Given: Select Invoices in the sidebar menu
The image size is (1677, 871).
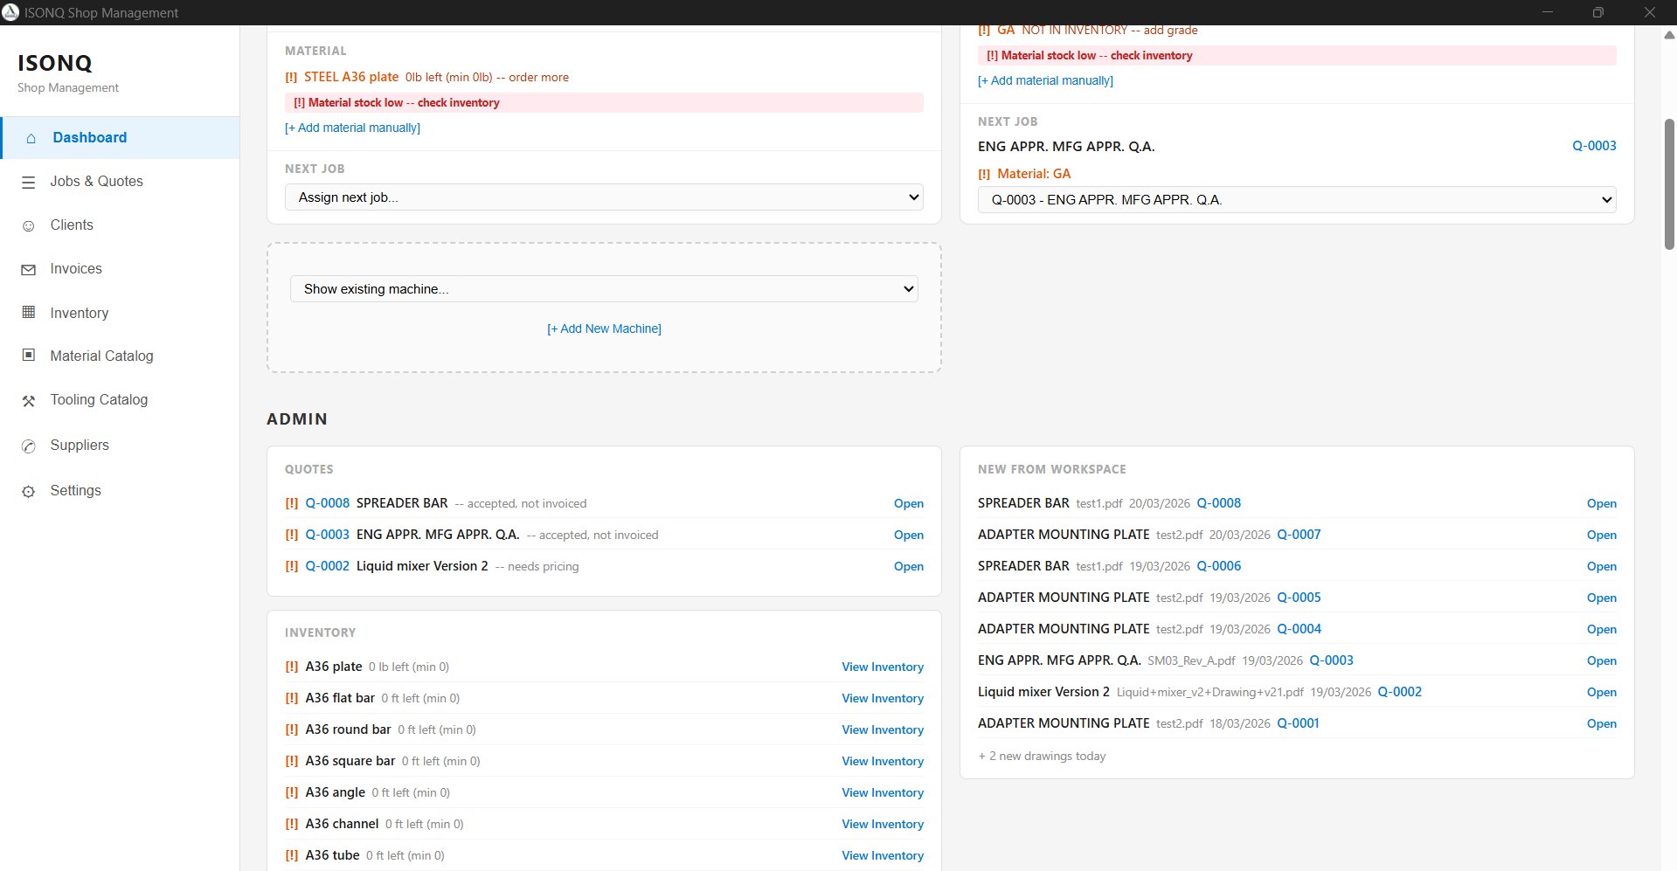Looking at the screenshot, I should (75, 269).
